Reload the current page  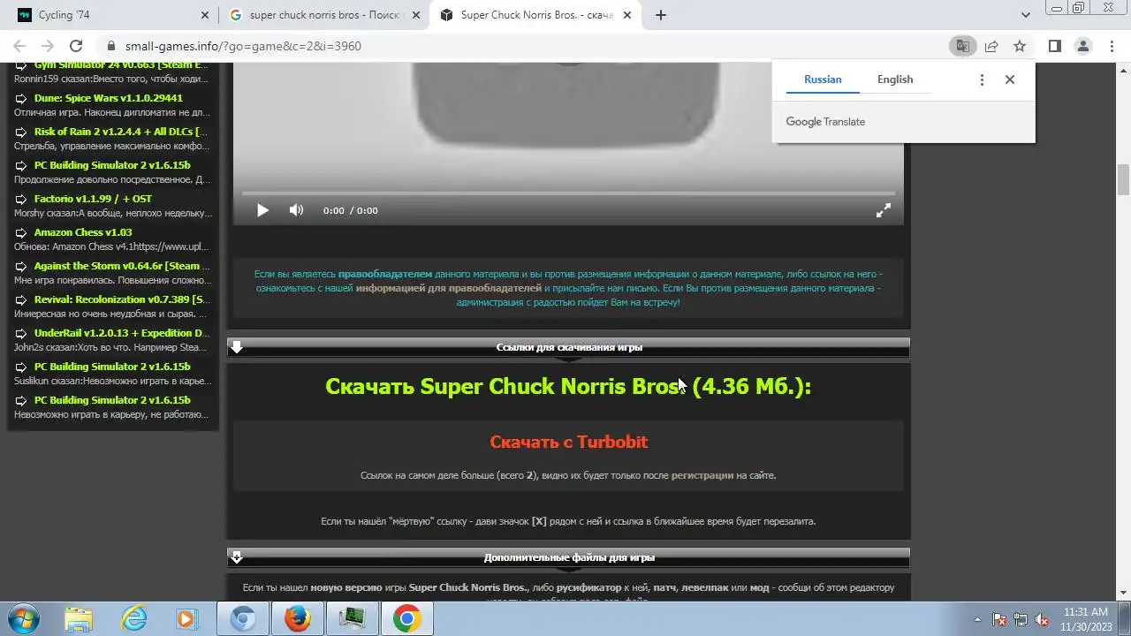click(76, 46)
